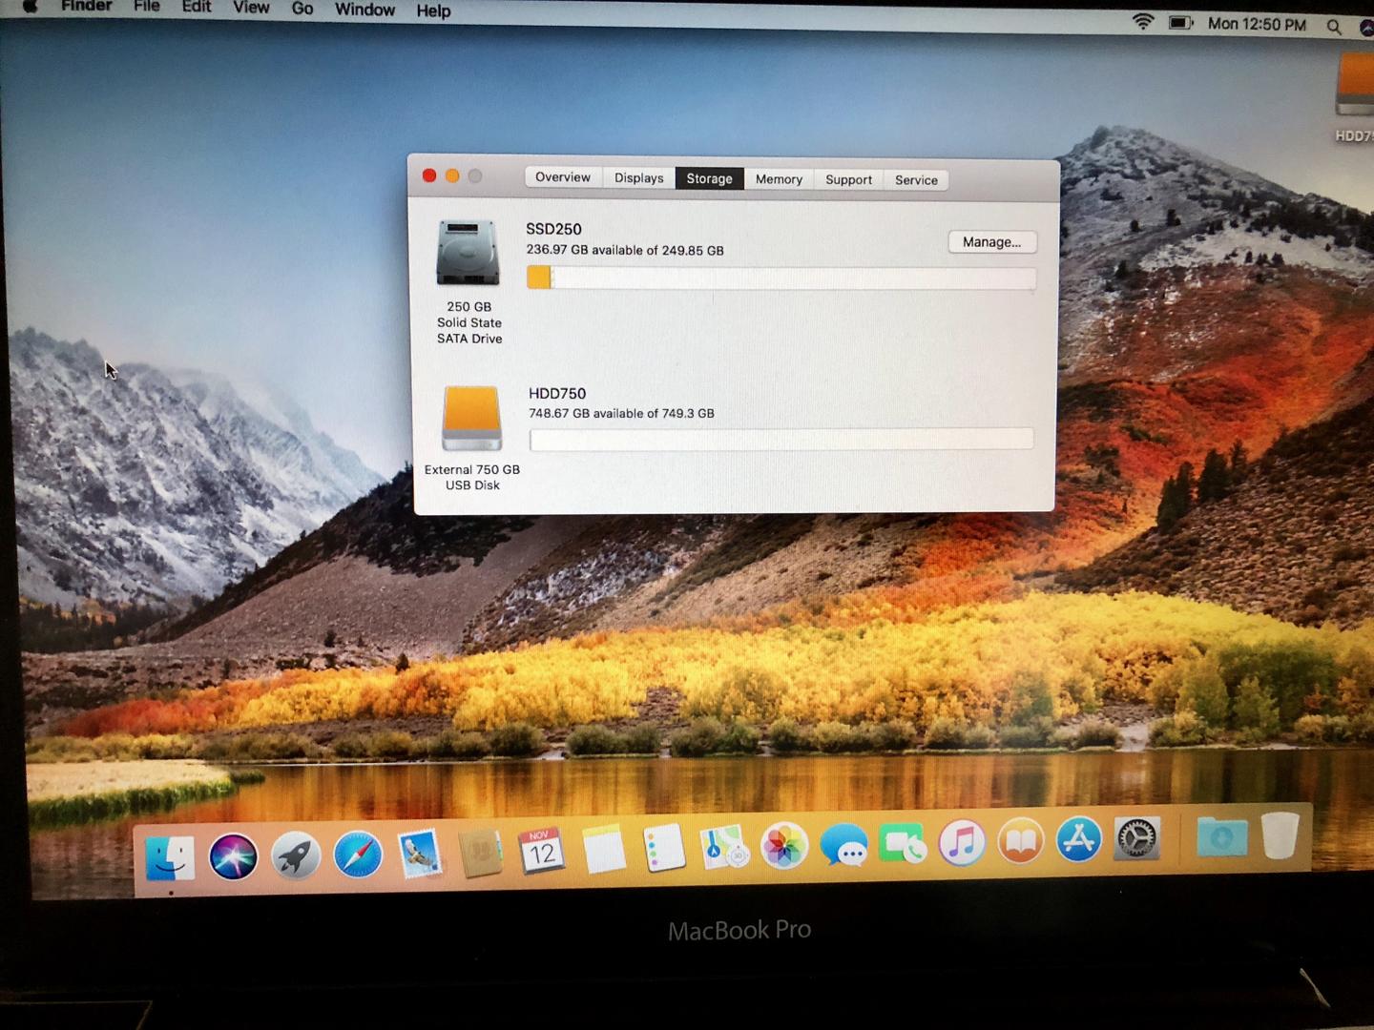Screen dimensions: 1374x1030
Task: Open iTunes music icon in dock
Action: pyautogui.click(x=962, y=842)
